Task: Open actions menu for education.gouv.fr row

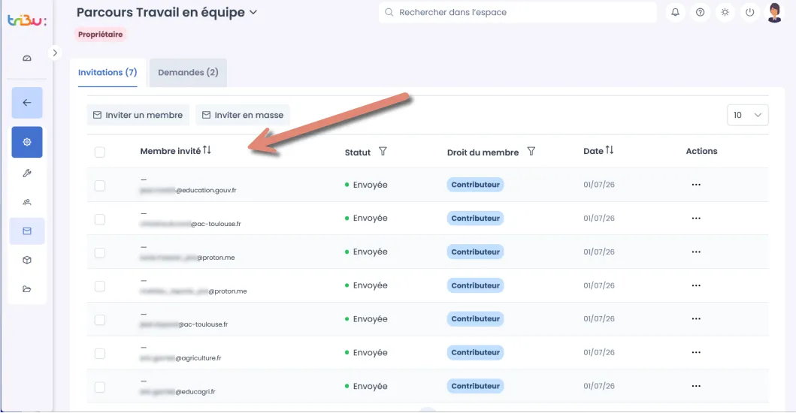Action: (x=696, y=185)
